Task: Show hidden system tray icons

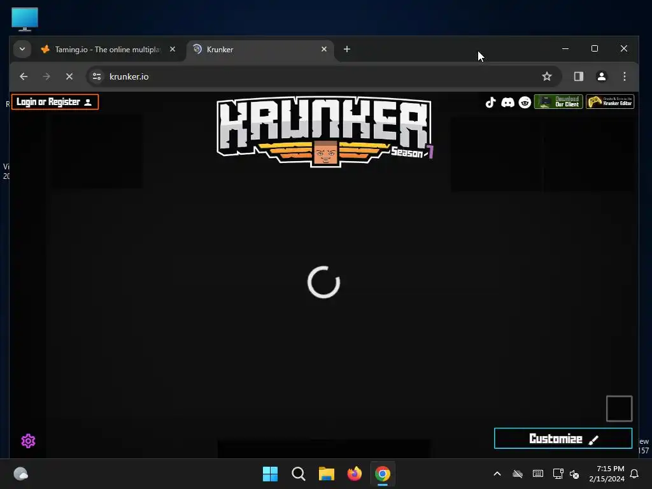Action: click(x=497, y=474)
